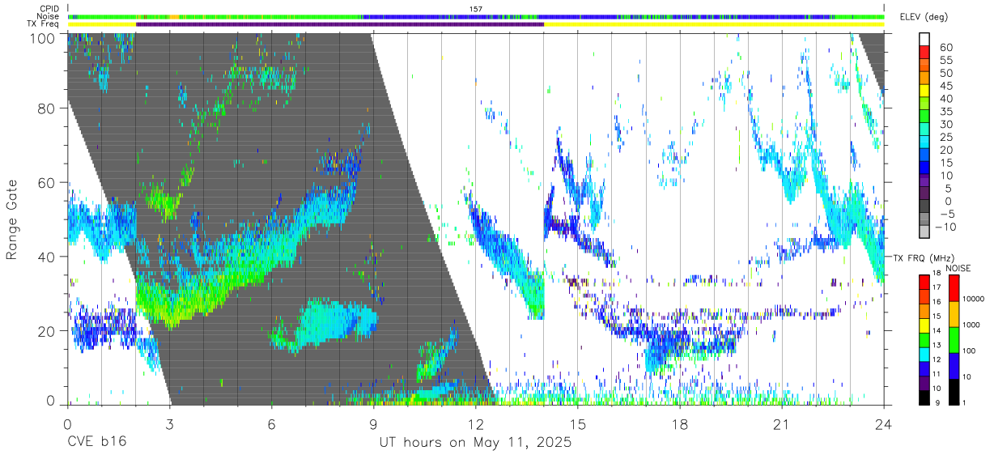This screenshot has width=994, height=459.
Task: Click the hour 9 tick on time axis
Action: pos(373,424)
